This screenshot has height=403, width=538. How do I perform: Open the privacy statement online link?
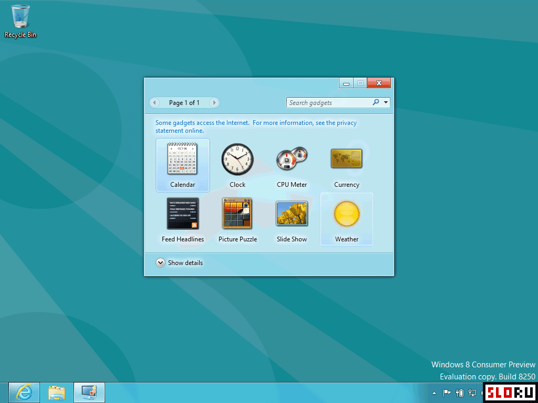(256, 126)
